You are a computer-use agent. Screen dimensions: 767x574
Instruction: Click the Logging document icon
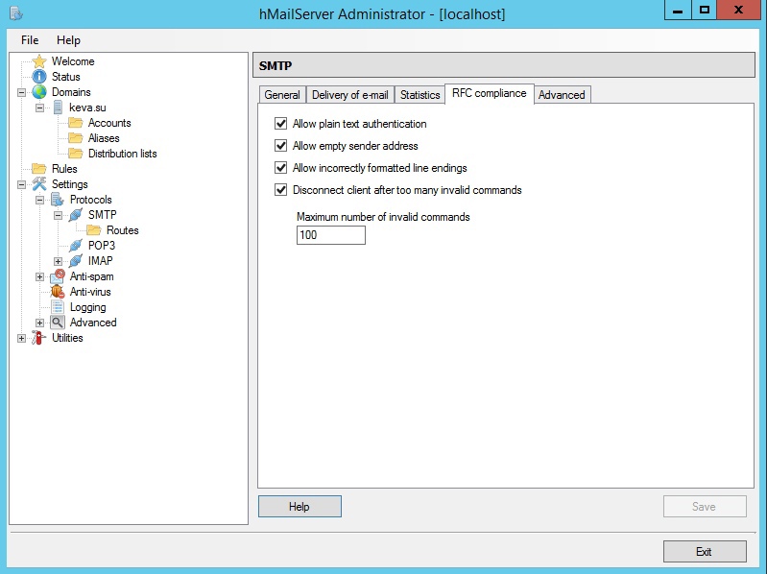click(58, 307)
